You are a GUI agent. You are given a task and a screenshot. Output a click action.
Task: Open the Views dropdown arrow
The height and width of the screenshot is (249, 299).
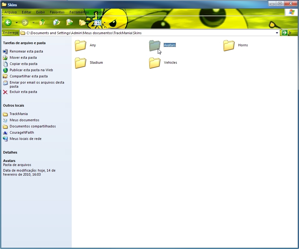104,23
